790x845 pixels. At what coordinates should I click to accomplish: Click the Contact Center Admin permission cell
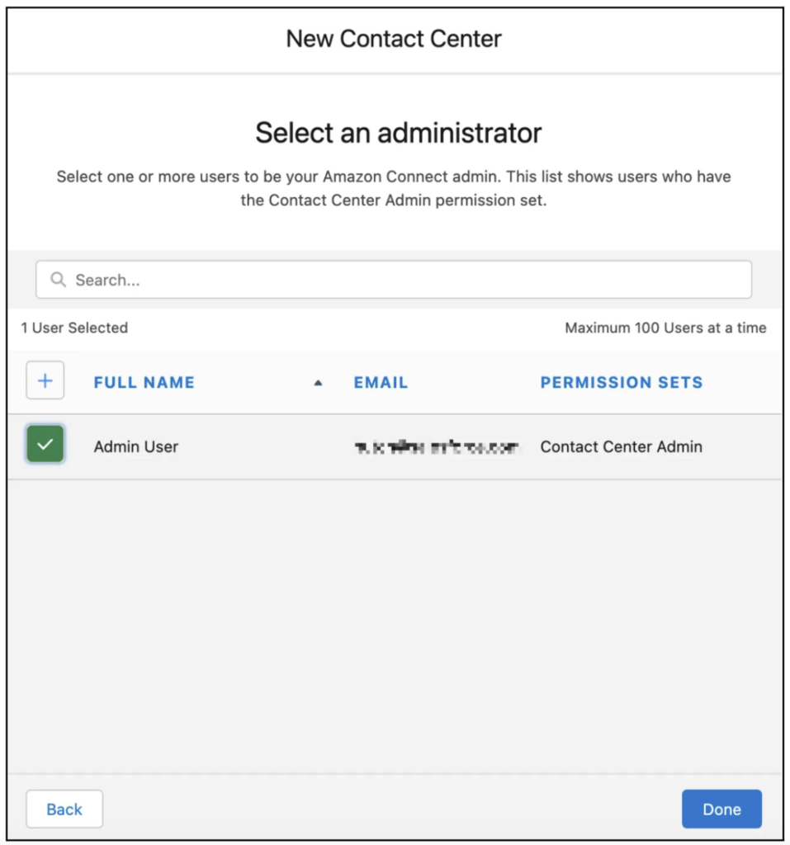(x=621, y=446)
